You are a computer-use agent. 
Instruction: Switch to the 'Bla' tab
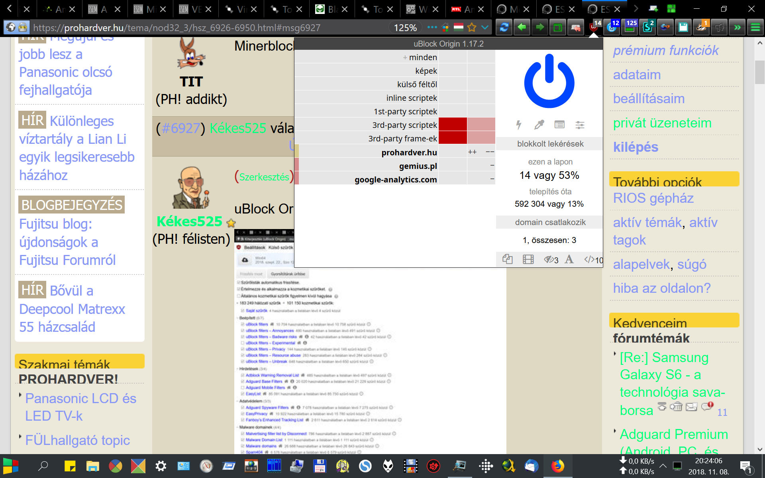click(x=331, y=9)
